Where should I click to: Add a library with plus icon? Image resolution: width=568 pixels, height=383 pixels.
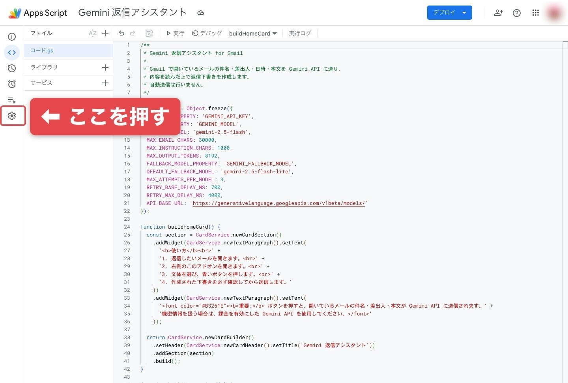click(105, 68)
